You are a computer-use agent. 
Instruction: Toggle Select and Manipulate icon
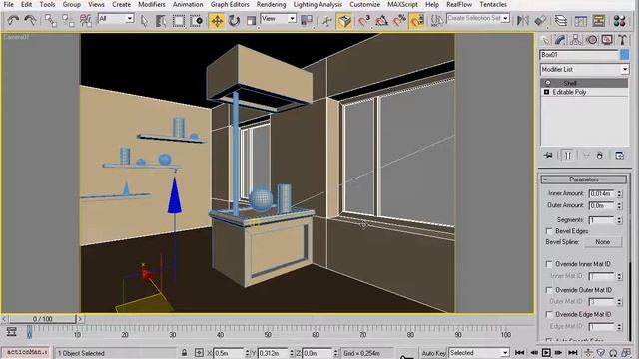coord(326,20)
